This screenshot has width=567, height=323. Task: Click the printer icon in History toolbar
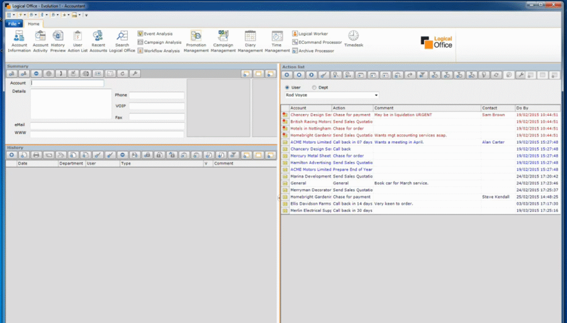coord(36,155)
